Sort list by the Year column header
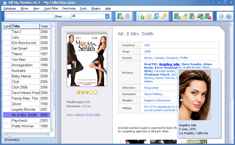 (x=45, y=26)
